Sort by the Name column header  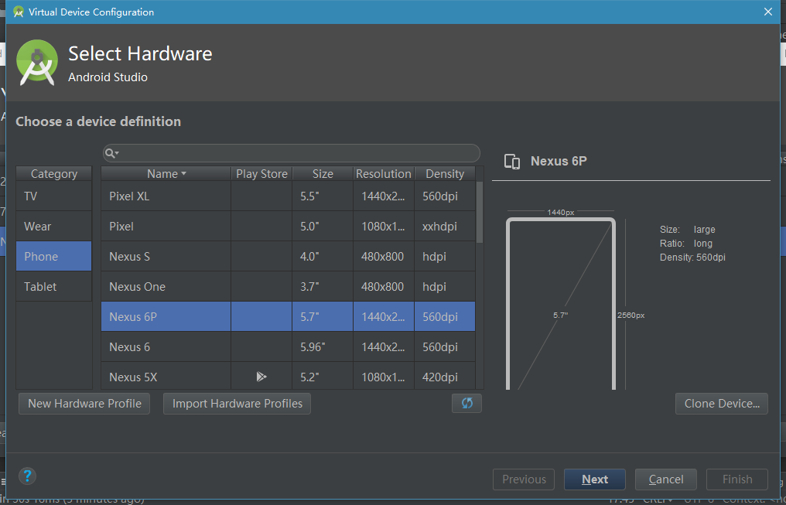[x=166, y=174]
